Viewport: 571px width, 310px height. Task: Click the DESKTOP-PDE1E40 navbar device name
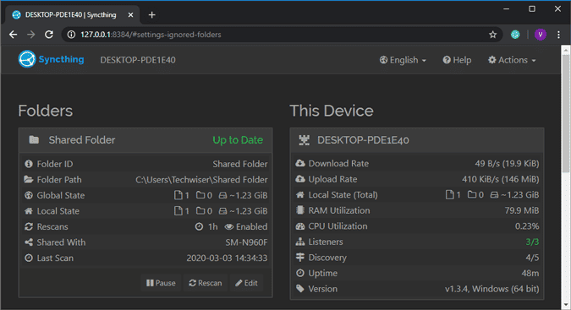(x=138, y=60)
